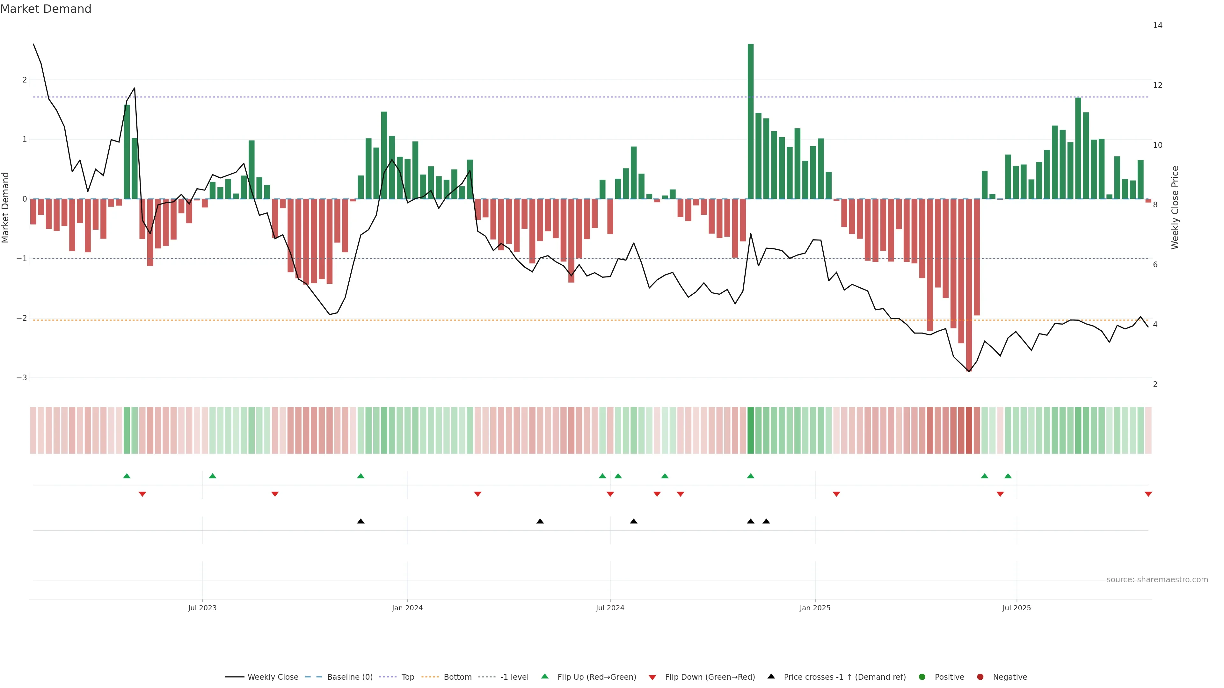Click the Jul 2024 axis label
The width and height of the screenshot is (1224, 688).
click(610, 608)
